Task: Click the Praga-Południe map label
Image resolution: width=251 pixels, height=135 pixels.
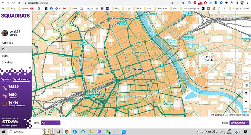Action: (x=210, y=59)
